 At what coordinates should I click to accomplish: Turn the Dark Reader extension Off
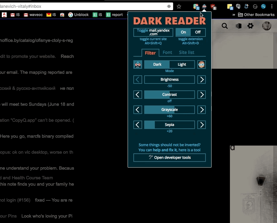click(198, 32)
